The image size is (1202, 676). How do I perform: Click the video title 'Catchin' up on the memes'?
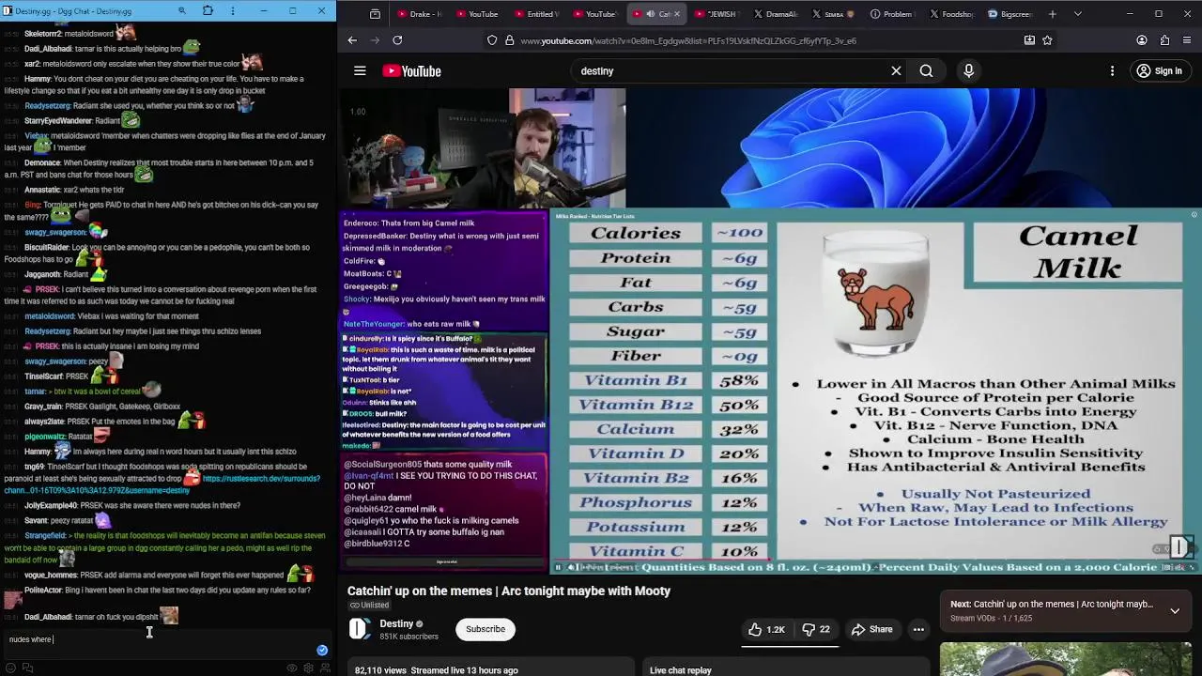[x=509, y=591]
